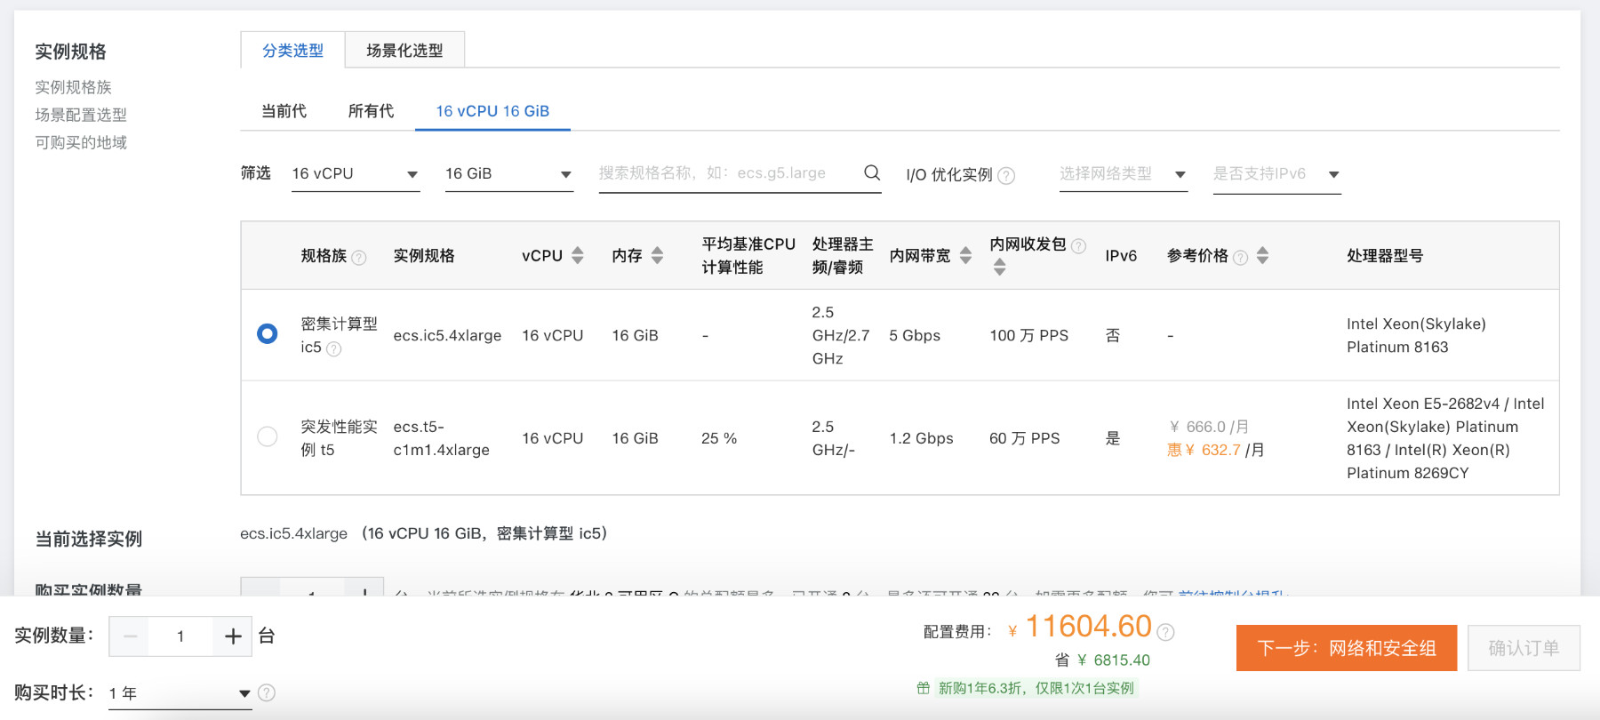
Task: Select the 16 vCPU 16 GiB tab
Action: [492, 111]
